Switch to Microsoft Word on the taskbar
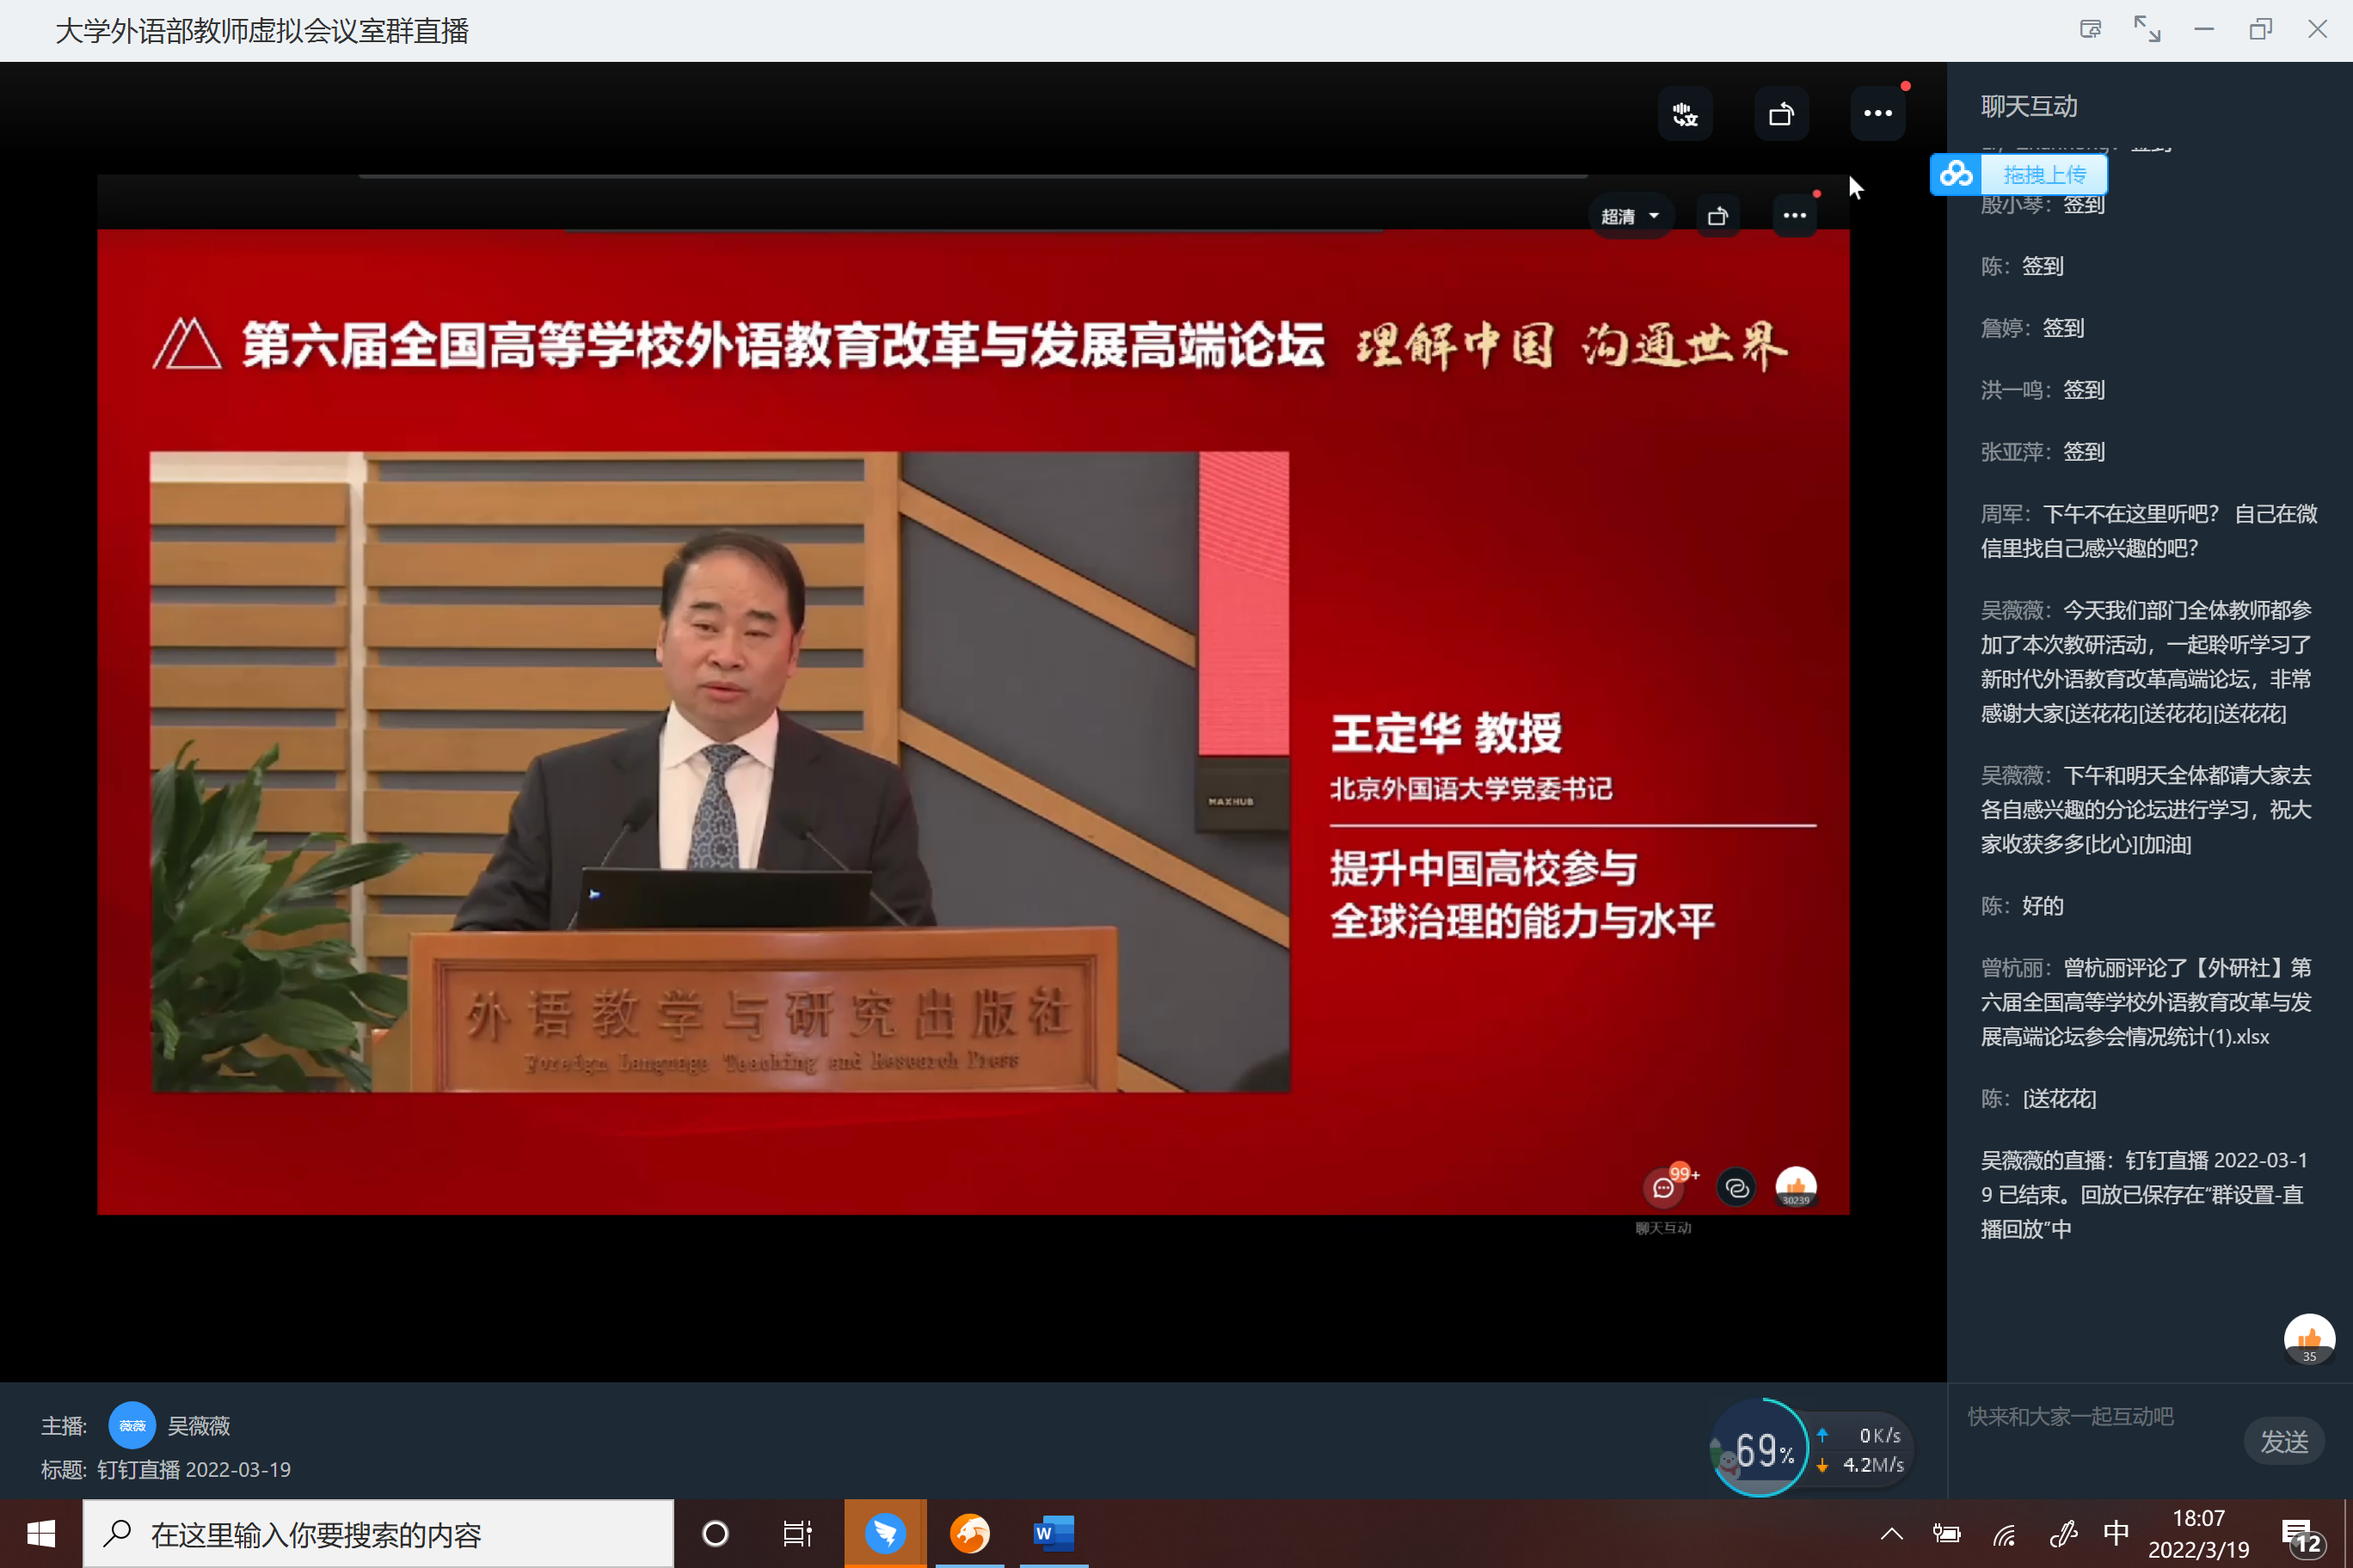Screen dimensions: 2353x1568 (1054, 1534)
